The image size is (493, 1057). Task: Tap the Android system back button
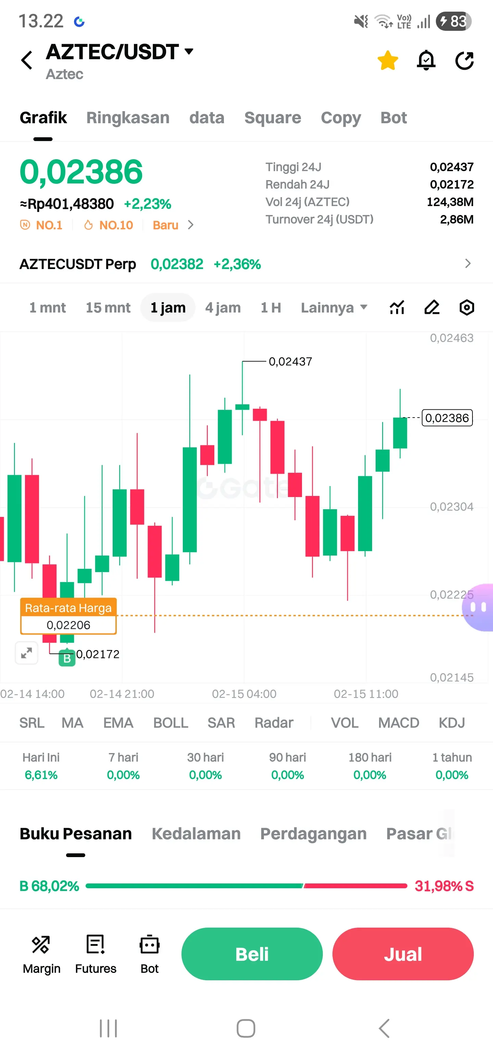point(384,1028)
